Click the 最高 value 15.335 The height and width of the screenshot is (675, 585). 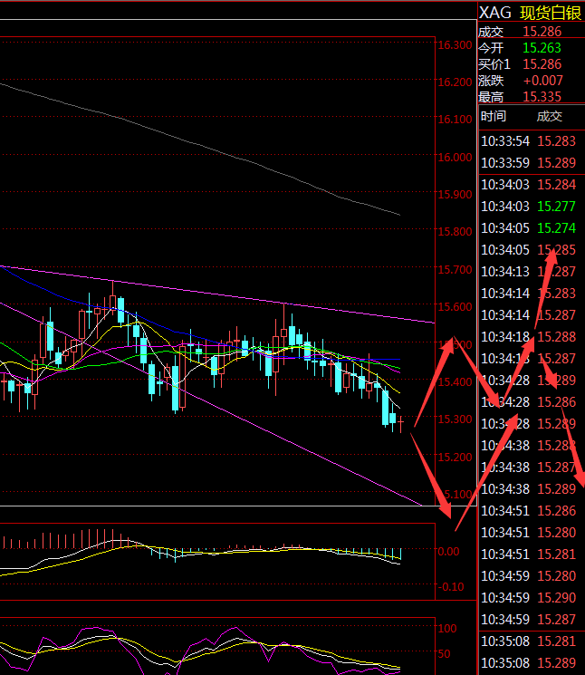coord(542,97)
